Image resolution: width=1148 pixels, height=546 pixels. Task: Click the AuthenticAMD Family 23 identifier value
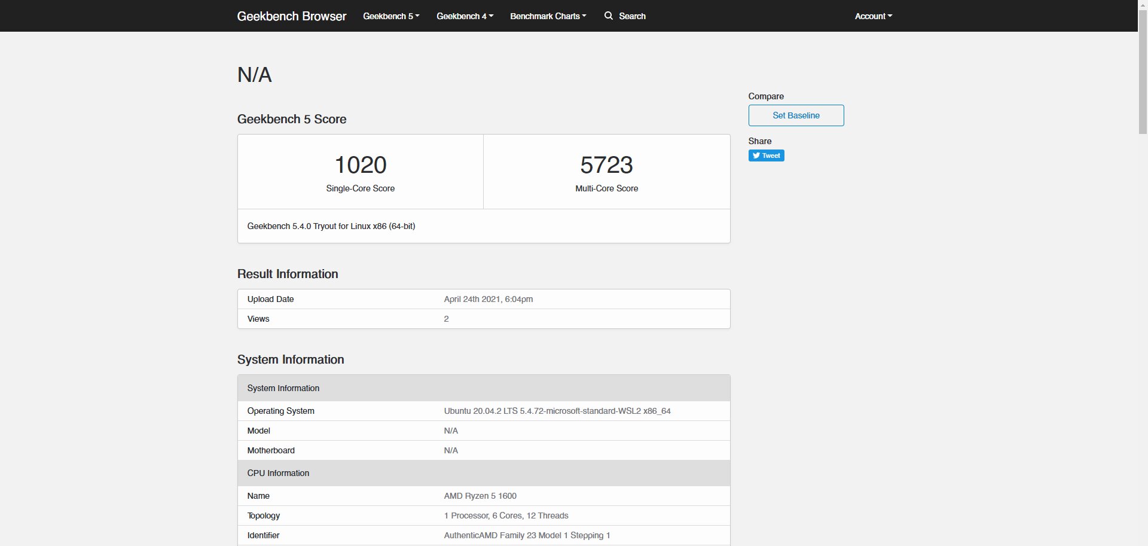point(527,535)
